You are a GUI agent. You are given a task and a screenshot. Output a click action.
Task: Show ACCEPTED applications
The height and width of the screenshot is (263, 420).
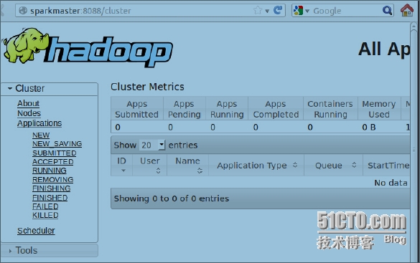tap(52, 162)
